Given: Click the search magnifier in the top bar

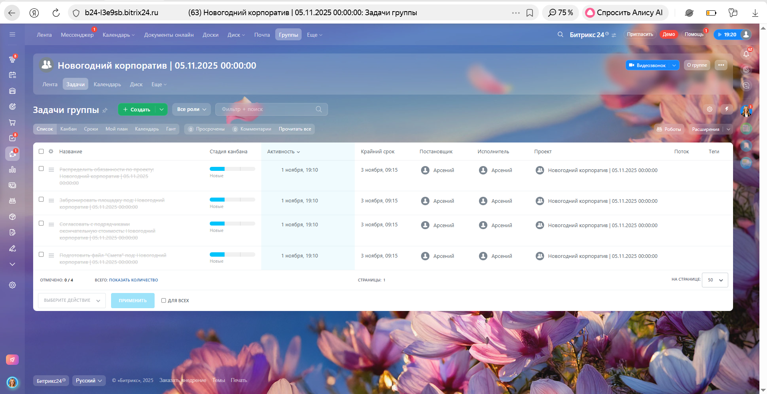Looking at the screenshot, I should point(560,34).
